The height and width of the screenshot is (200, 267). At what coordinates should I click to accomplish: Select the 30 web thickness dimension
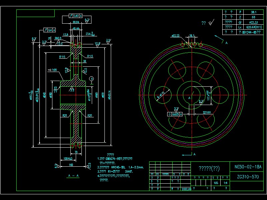click(x=85, y=61)
